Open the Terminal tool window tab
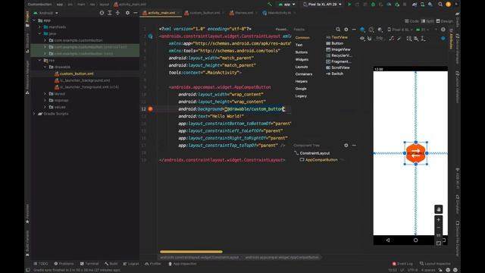Viewport: 485px width, 273px height. point(89,264)
